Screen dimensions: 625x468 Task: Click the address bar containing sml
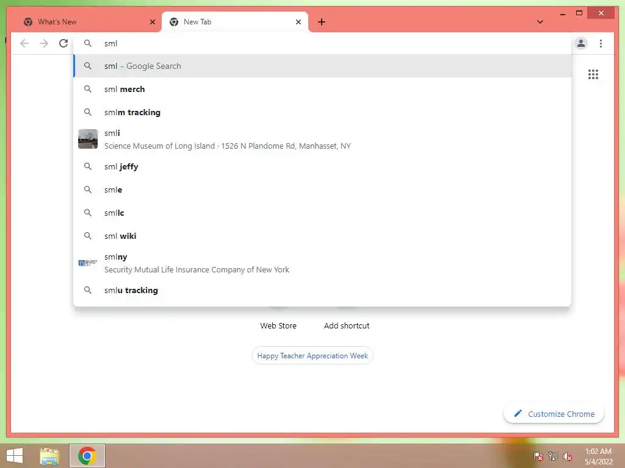[322, 43]
